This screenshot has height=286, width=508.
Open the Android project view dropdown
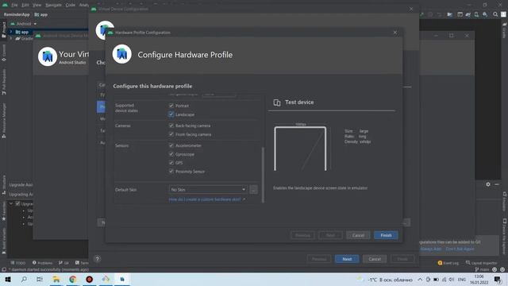pos(24,24)
